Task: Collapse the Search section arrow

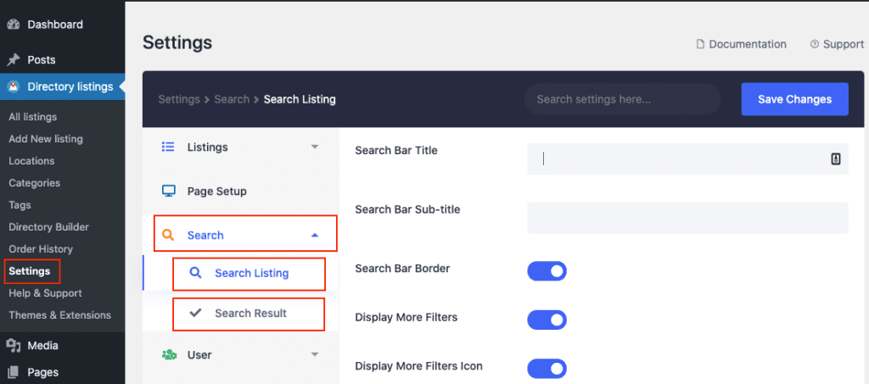Action: tap(315, 235)
